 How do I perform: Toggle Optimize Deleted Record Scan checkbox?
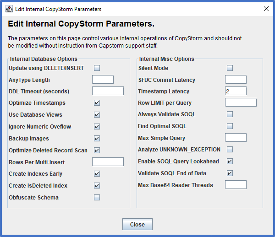coord(97,151)
